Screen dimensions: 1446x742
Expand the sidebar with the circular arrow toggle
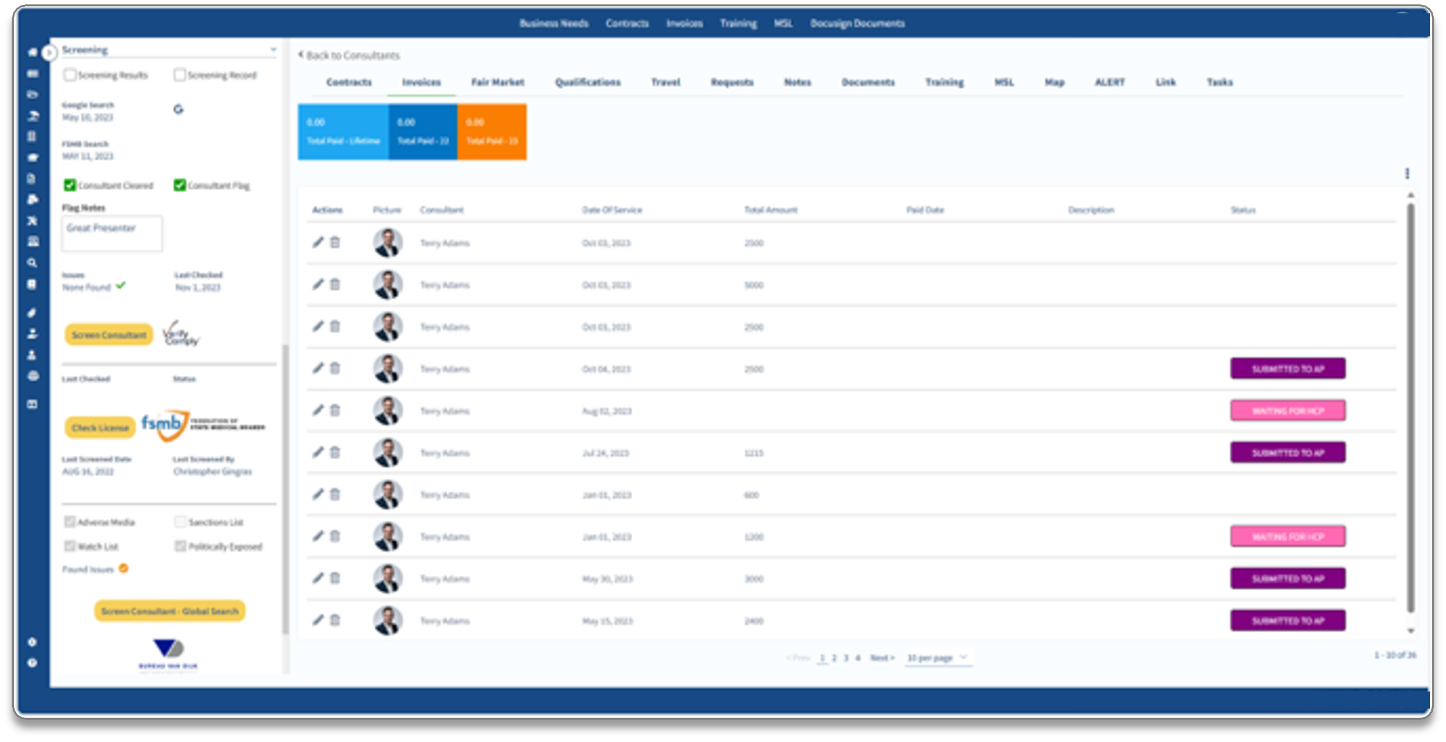pyautogui.click(x=49, y=53)
